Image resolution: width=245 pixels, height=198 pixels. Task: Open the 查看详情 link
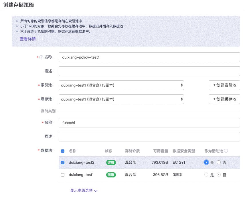click(x=28, y=39)
